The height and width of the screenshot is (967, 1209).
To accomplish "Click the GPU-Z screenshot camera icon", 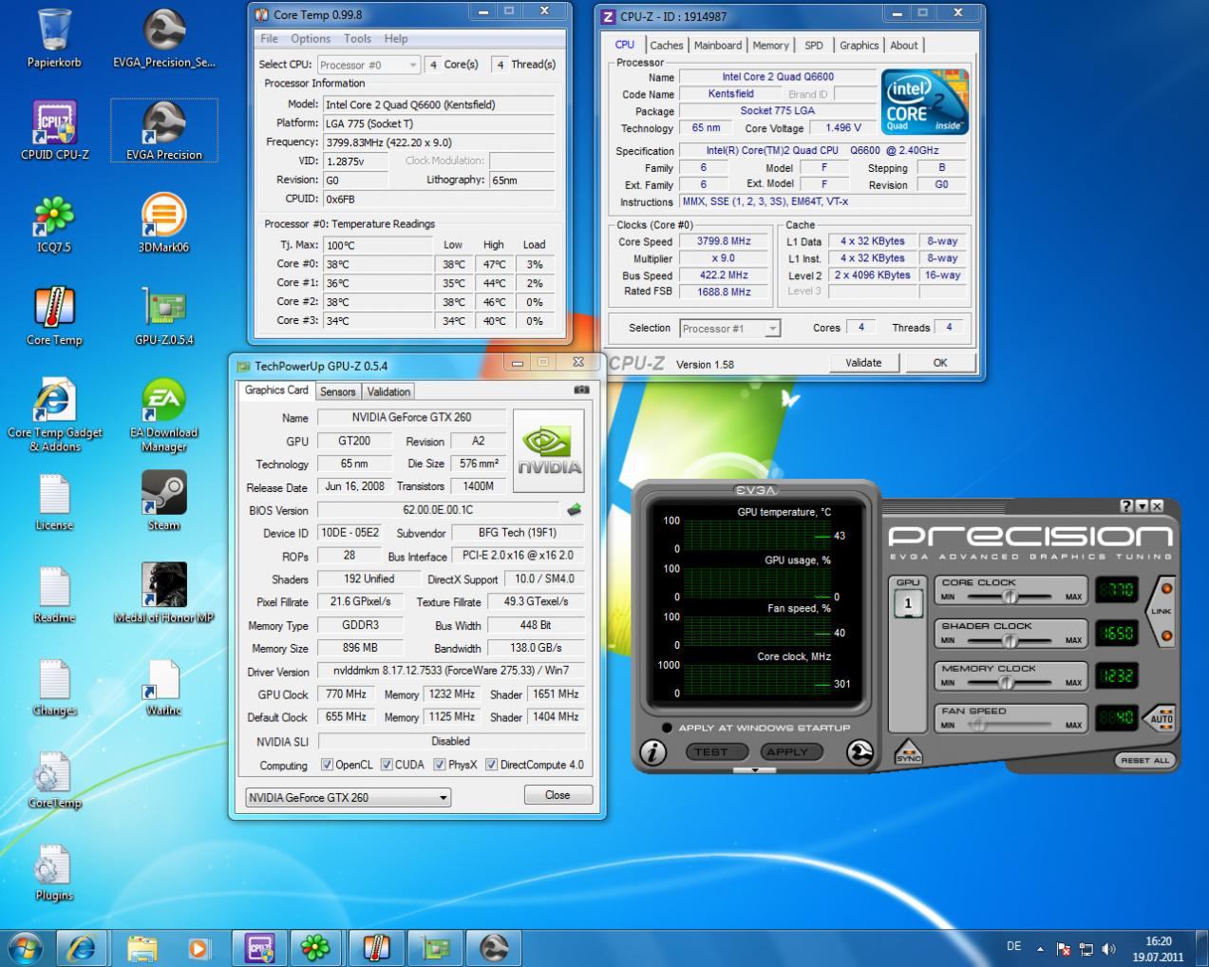I will point(581,389).
